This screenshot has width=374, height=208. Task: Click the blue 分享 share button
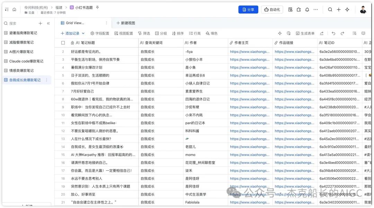(248, 10)
